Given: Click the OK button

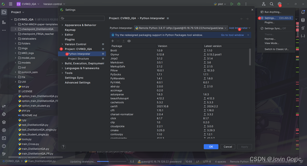Looking at the screenshot, I should pyautogui.click(x=211, y=147).
